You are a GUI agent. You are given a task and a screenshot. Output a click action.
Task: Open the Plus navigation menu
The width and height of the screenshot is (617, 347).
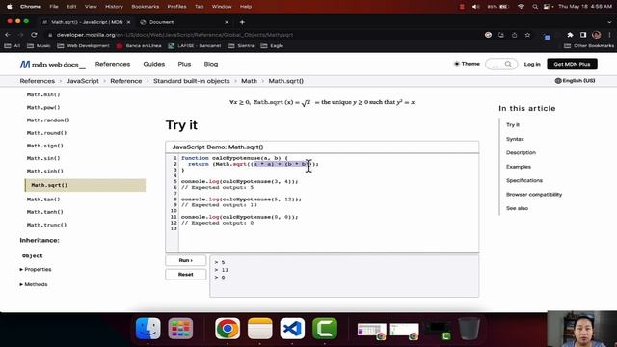pos(184,64)
